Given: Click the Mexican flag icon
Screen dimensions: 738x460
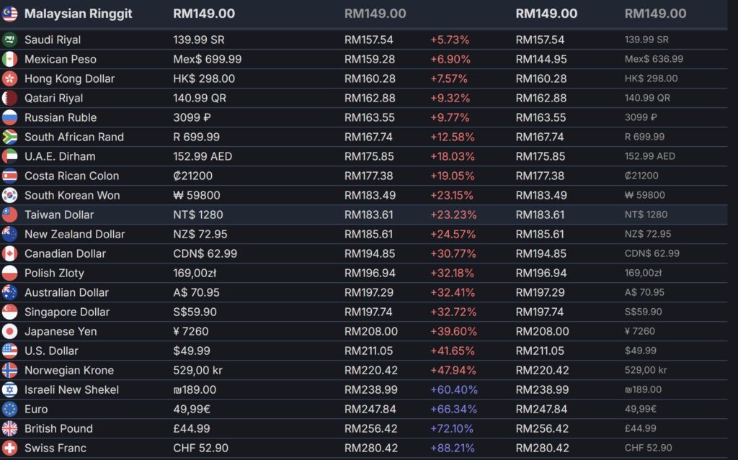Looking at the screenshot, I should [9, 59].
